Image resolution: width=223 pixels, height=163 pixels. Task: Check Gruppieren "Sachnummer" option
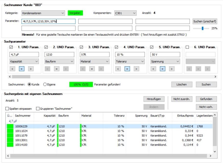coord(38,109)
